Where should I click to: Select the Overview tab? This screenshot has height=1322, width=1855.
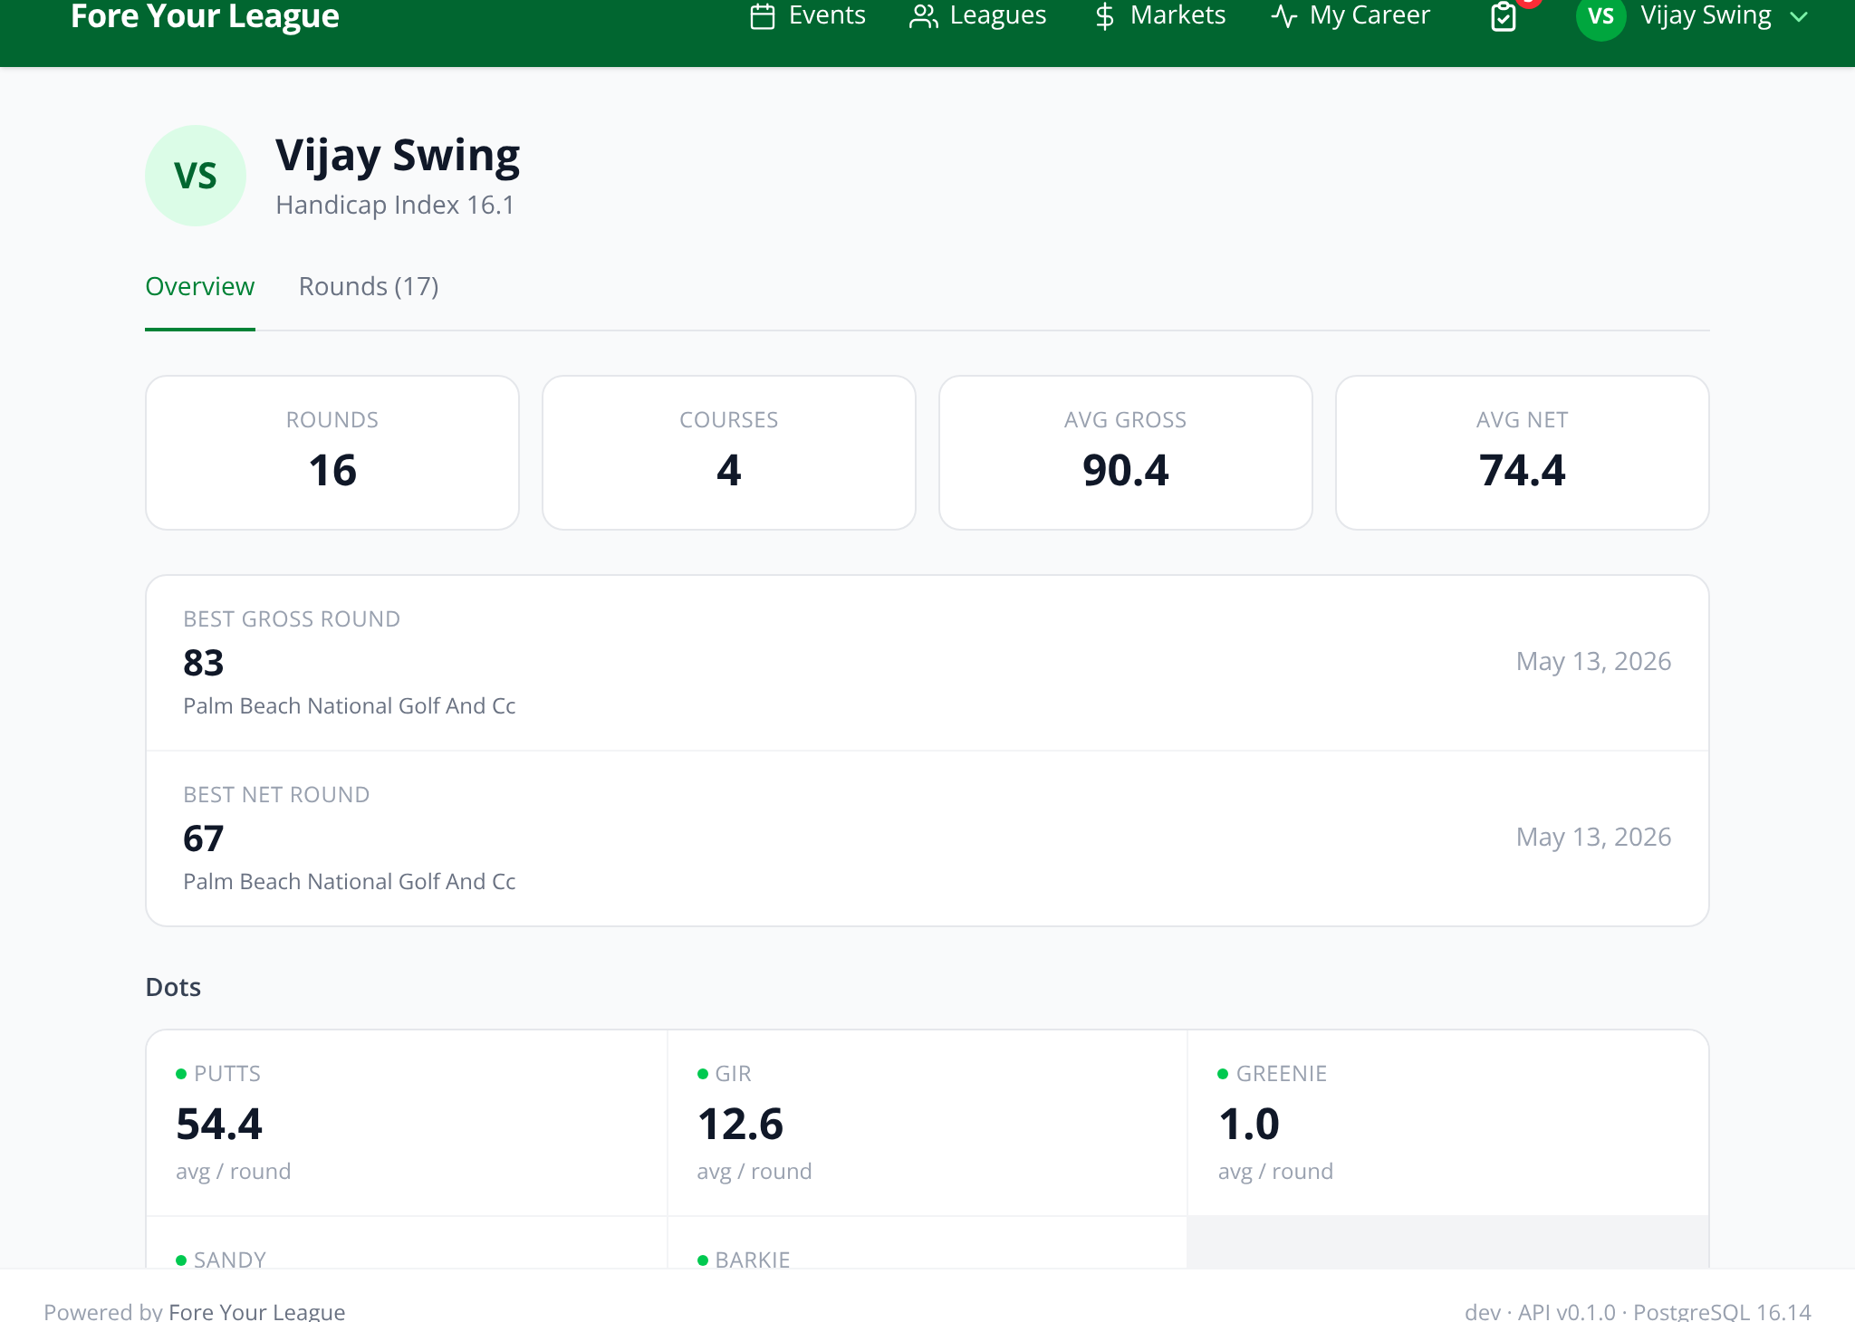pos(200,287)
